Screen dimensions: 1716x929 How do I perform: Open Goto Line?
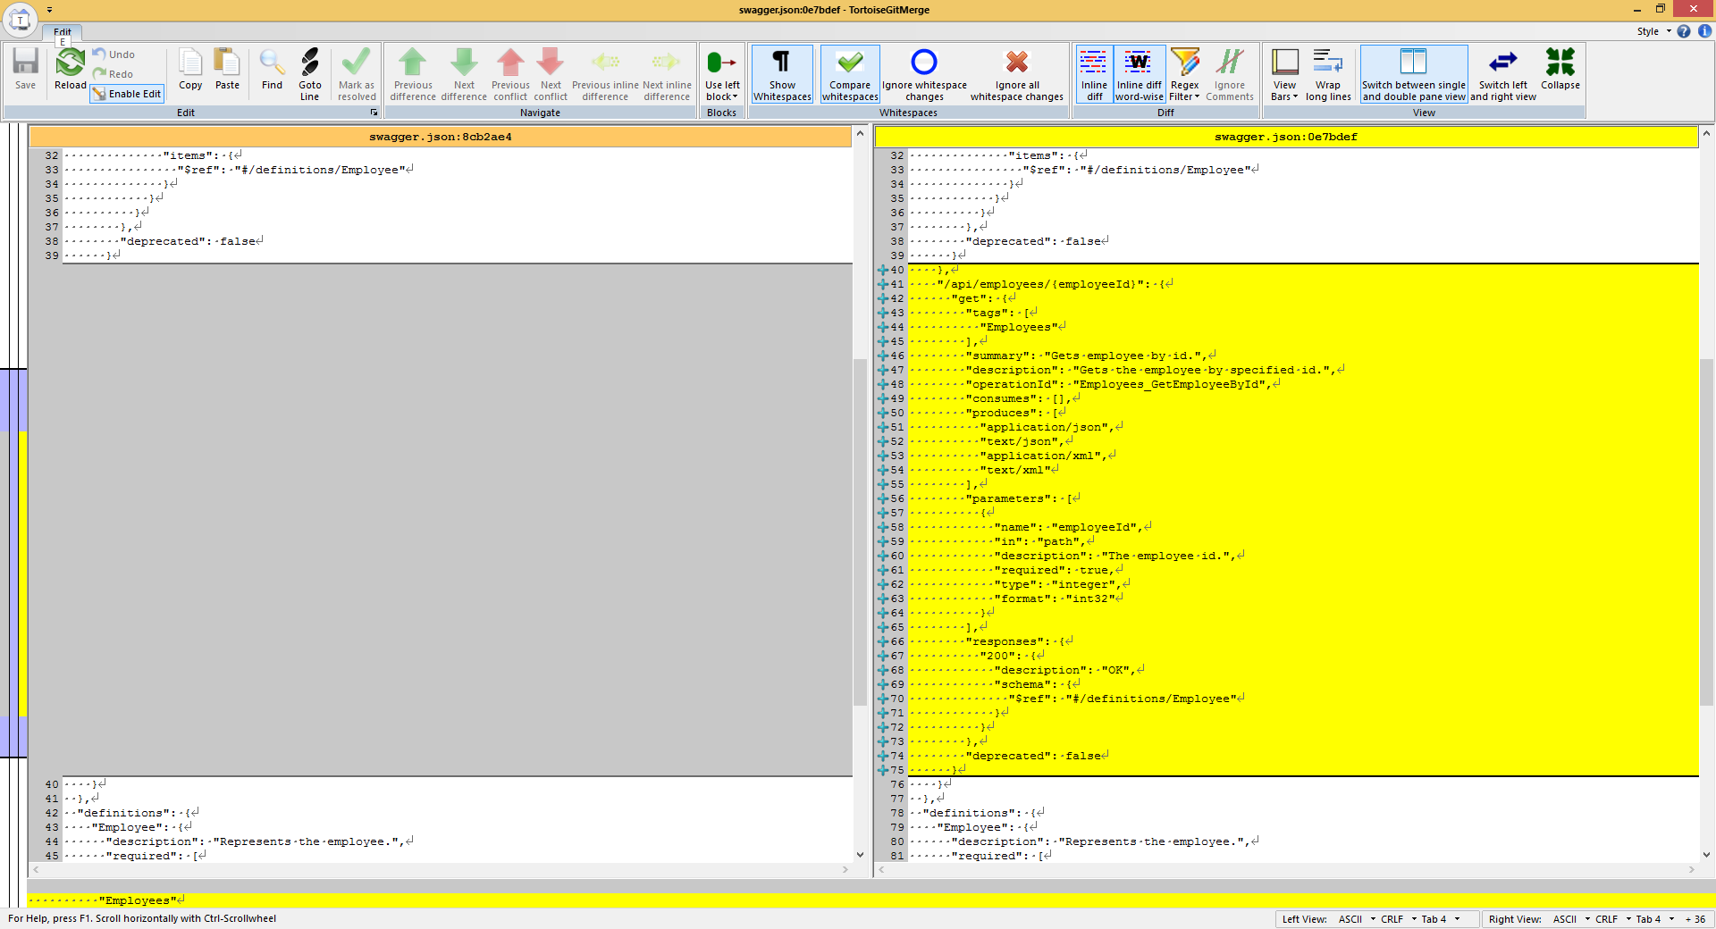tap(310, 74)
